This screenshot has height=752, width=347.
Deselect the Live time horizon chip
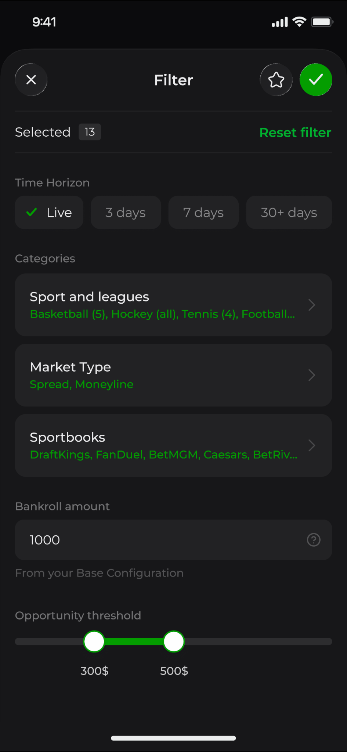[49, 212]
